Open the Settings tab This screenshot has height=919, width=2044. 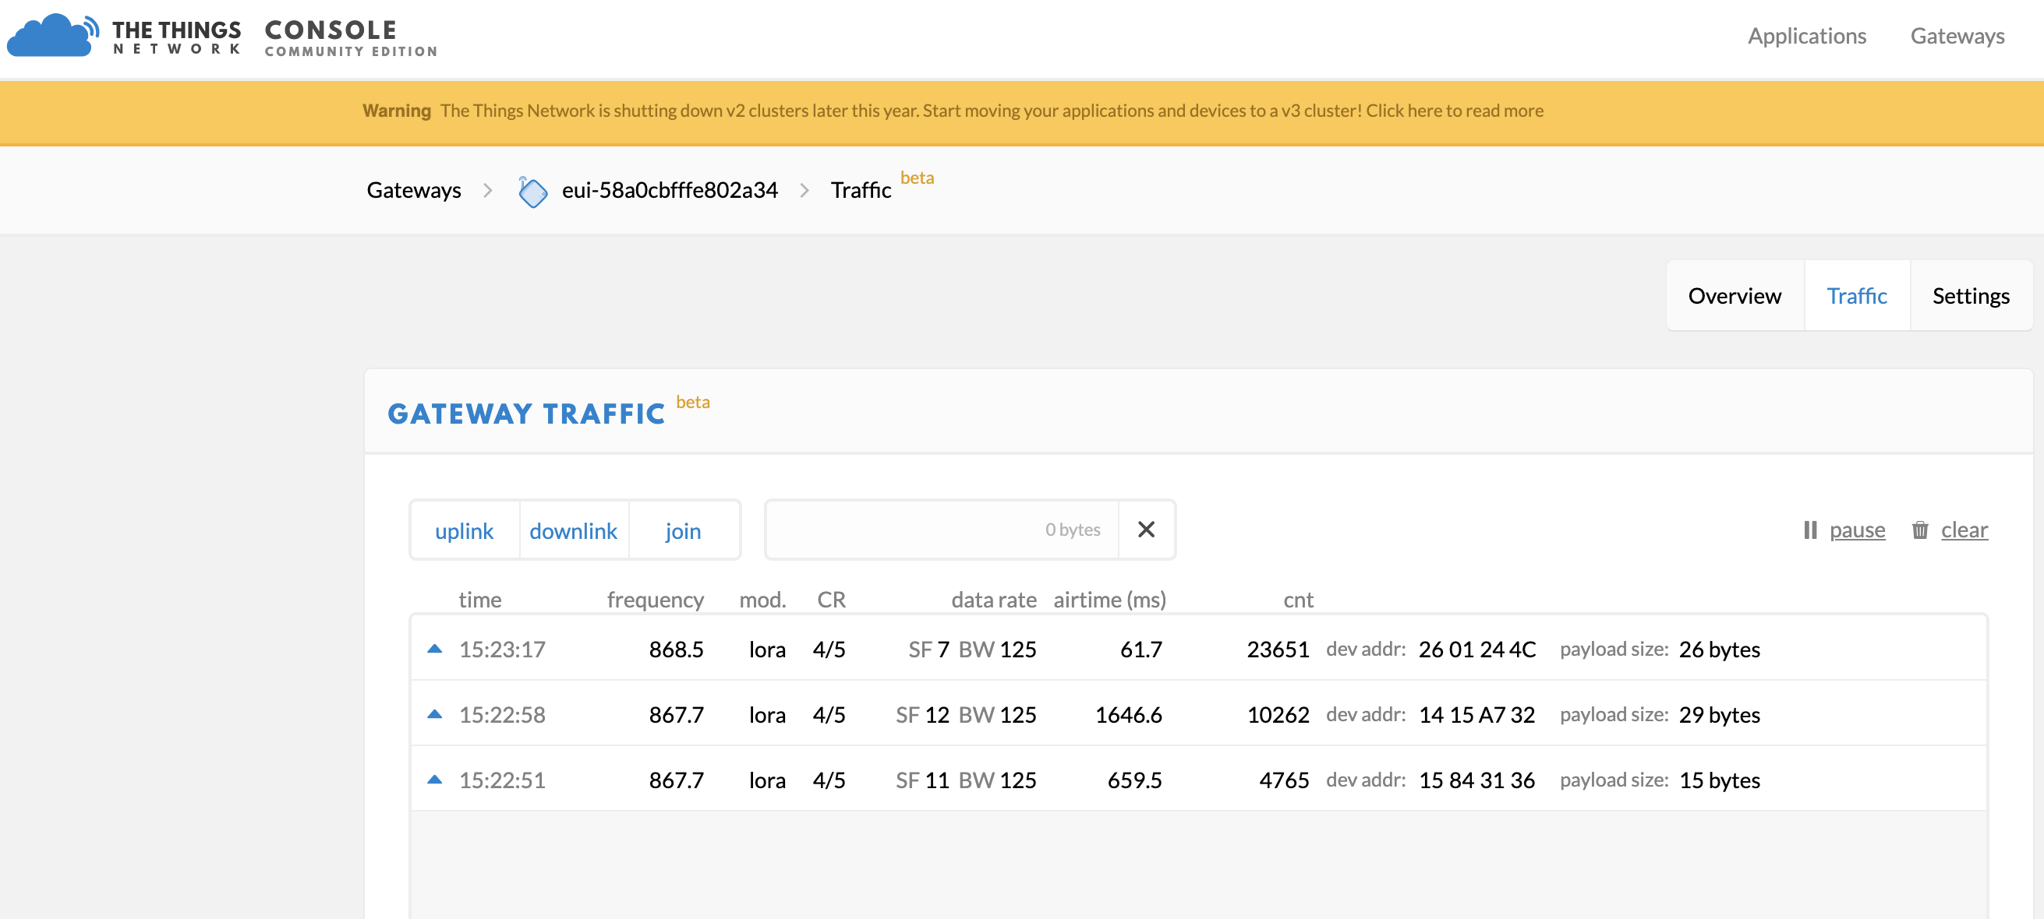(1970, 296)
